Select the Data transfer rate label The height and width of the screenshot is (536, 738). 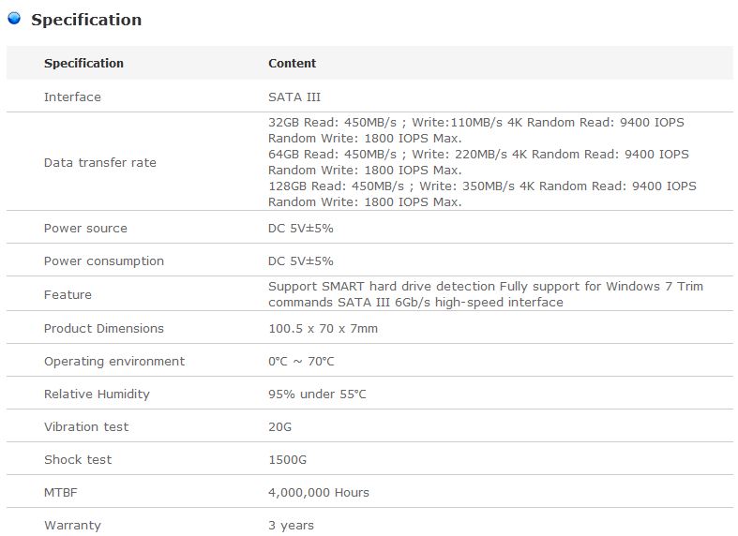(99, 162)
